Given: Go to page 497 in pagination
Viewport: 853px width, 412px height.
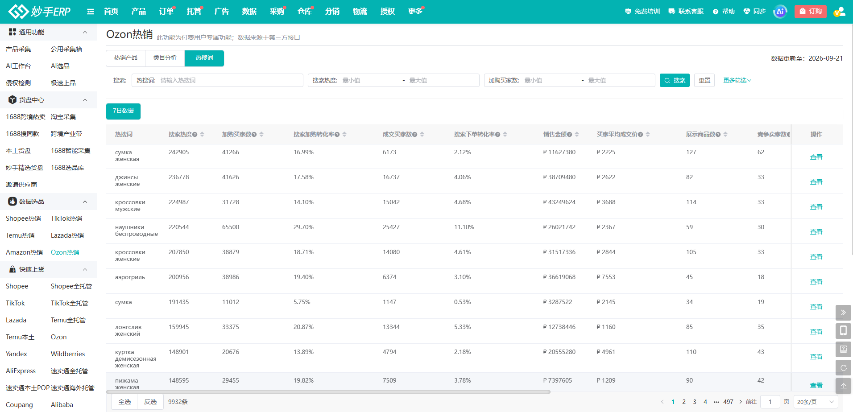Looking at the screenshot, I should [728, 402].
